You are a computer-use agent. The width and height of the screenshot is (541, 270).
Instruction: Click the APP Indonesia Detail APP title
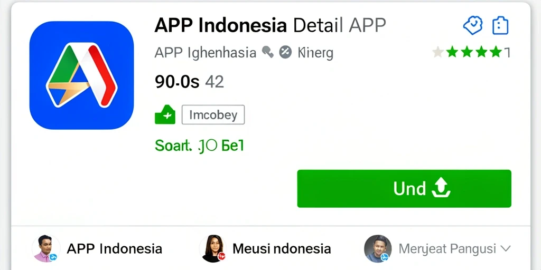(270, 25)
